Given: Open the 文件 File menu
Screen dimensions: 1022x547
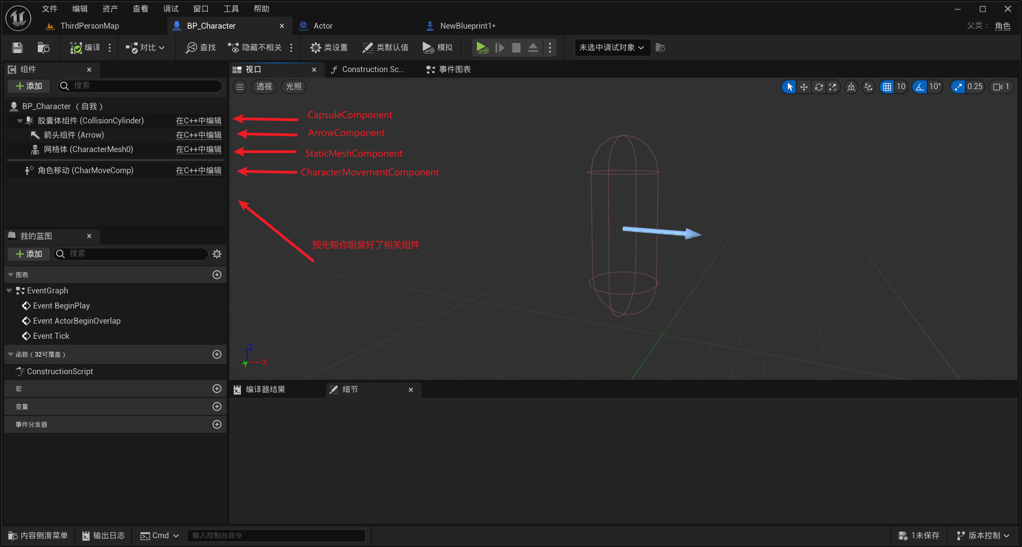Looking at the screenshot, I should coord(50,9).
